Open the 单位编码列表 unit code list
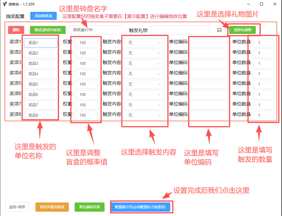 point(89,207)
